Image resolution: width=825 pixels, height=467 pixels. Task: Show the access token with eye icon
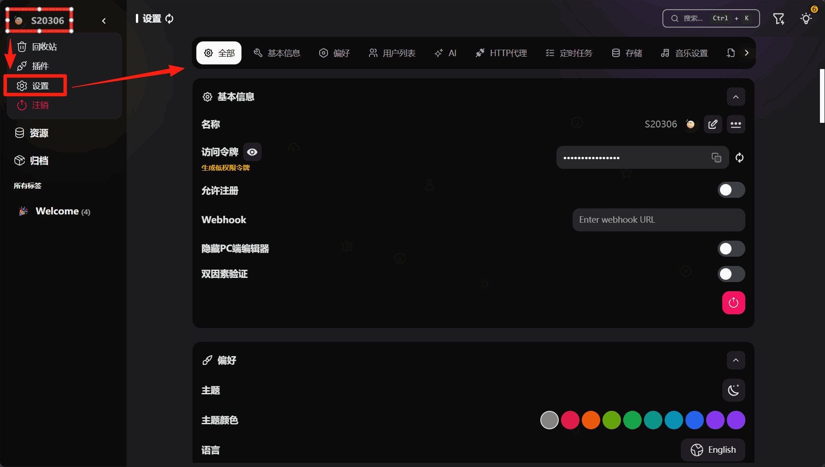point(252,152)
